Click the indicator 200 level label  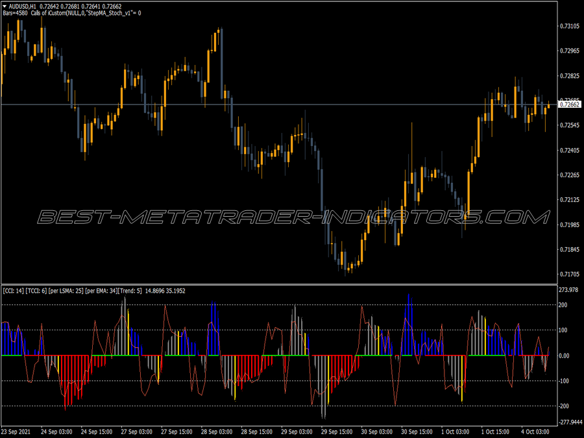[x=563, y=305]
